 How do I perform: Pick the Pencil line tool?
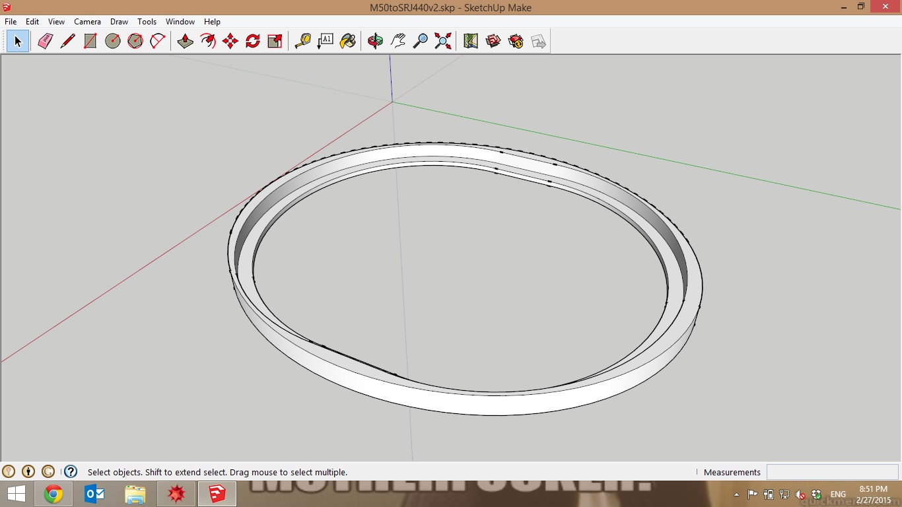click(x=67, y=42)
